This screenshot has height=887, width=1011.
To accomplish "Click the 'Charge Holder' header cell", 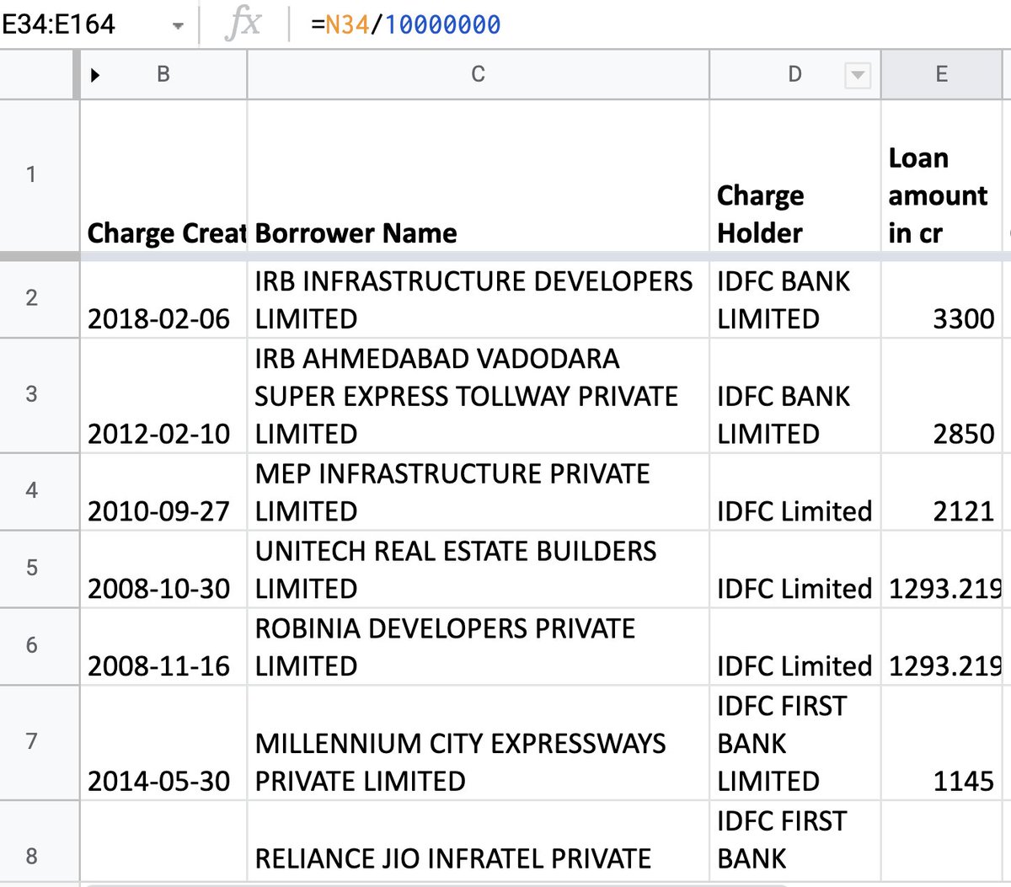I will (794, 175).
